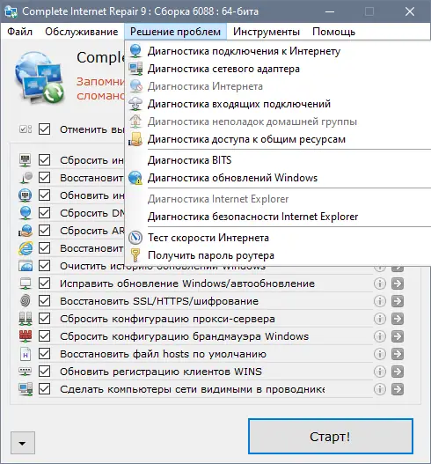Toggle Восстановить SSL/HTTPS/шифрование checkbox

[44, 301]
